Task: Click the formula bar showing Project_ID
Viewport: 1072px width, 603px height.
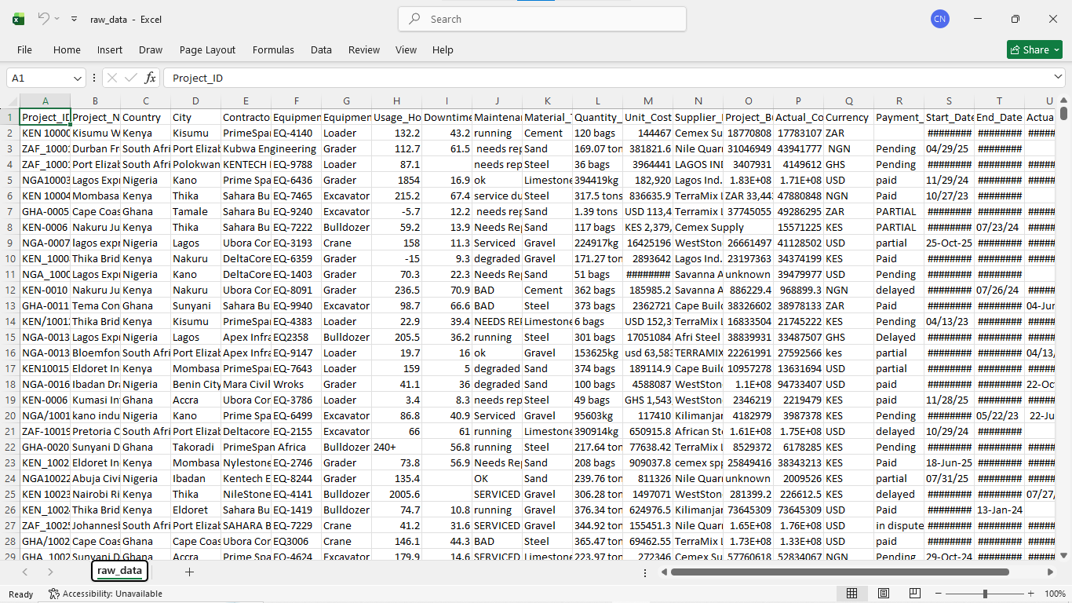Action: (608, 78)
